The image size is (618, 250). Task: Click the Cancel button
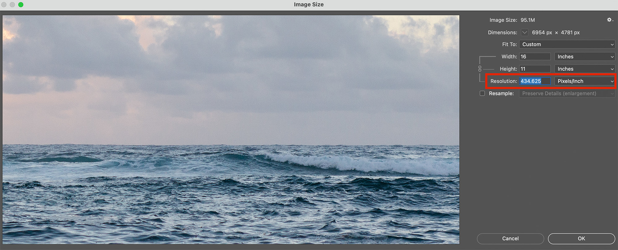(x=510, y=238)
